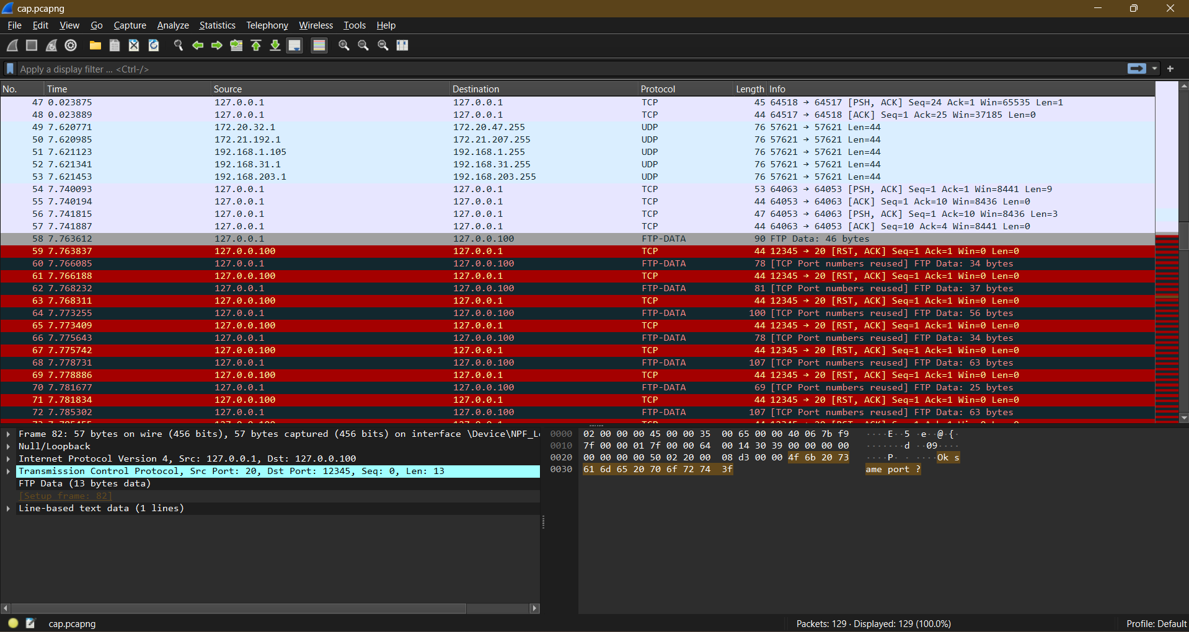Apply the display filter with the arrow button
Viewport: 1189px width, 632px height.
click(1136, 69)
